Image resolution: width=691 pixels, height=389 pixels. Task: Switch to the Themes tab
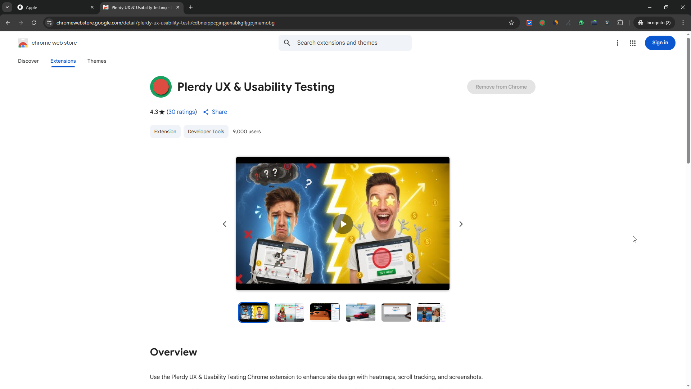click(x=97, y=61)
